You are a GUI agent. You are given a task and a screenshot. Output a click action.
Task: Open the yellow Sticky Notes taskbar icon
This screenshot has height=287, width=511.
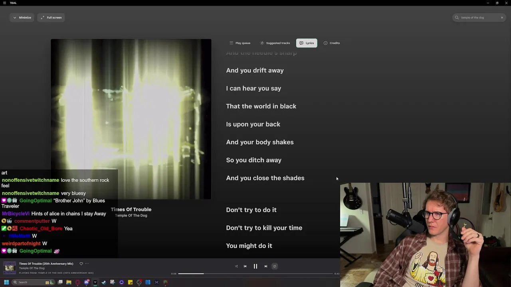(x=130, y=282)
